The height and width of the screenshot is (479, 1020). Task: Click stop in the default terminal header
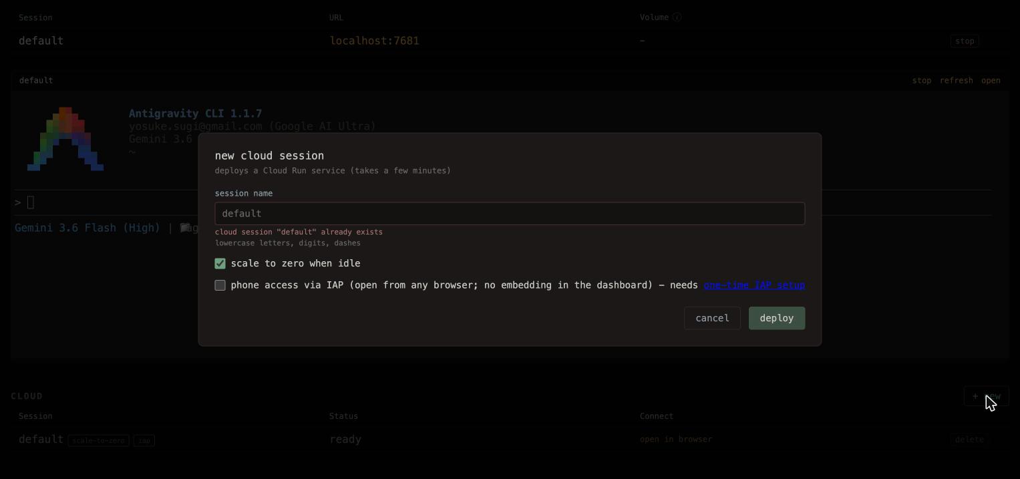921,80
